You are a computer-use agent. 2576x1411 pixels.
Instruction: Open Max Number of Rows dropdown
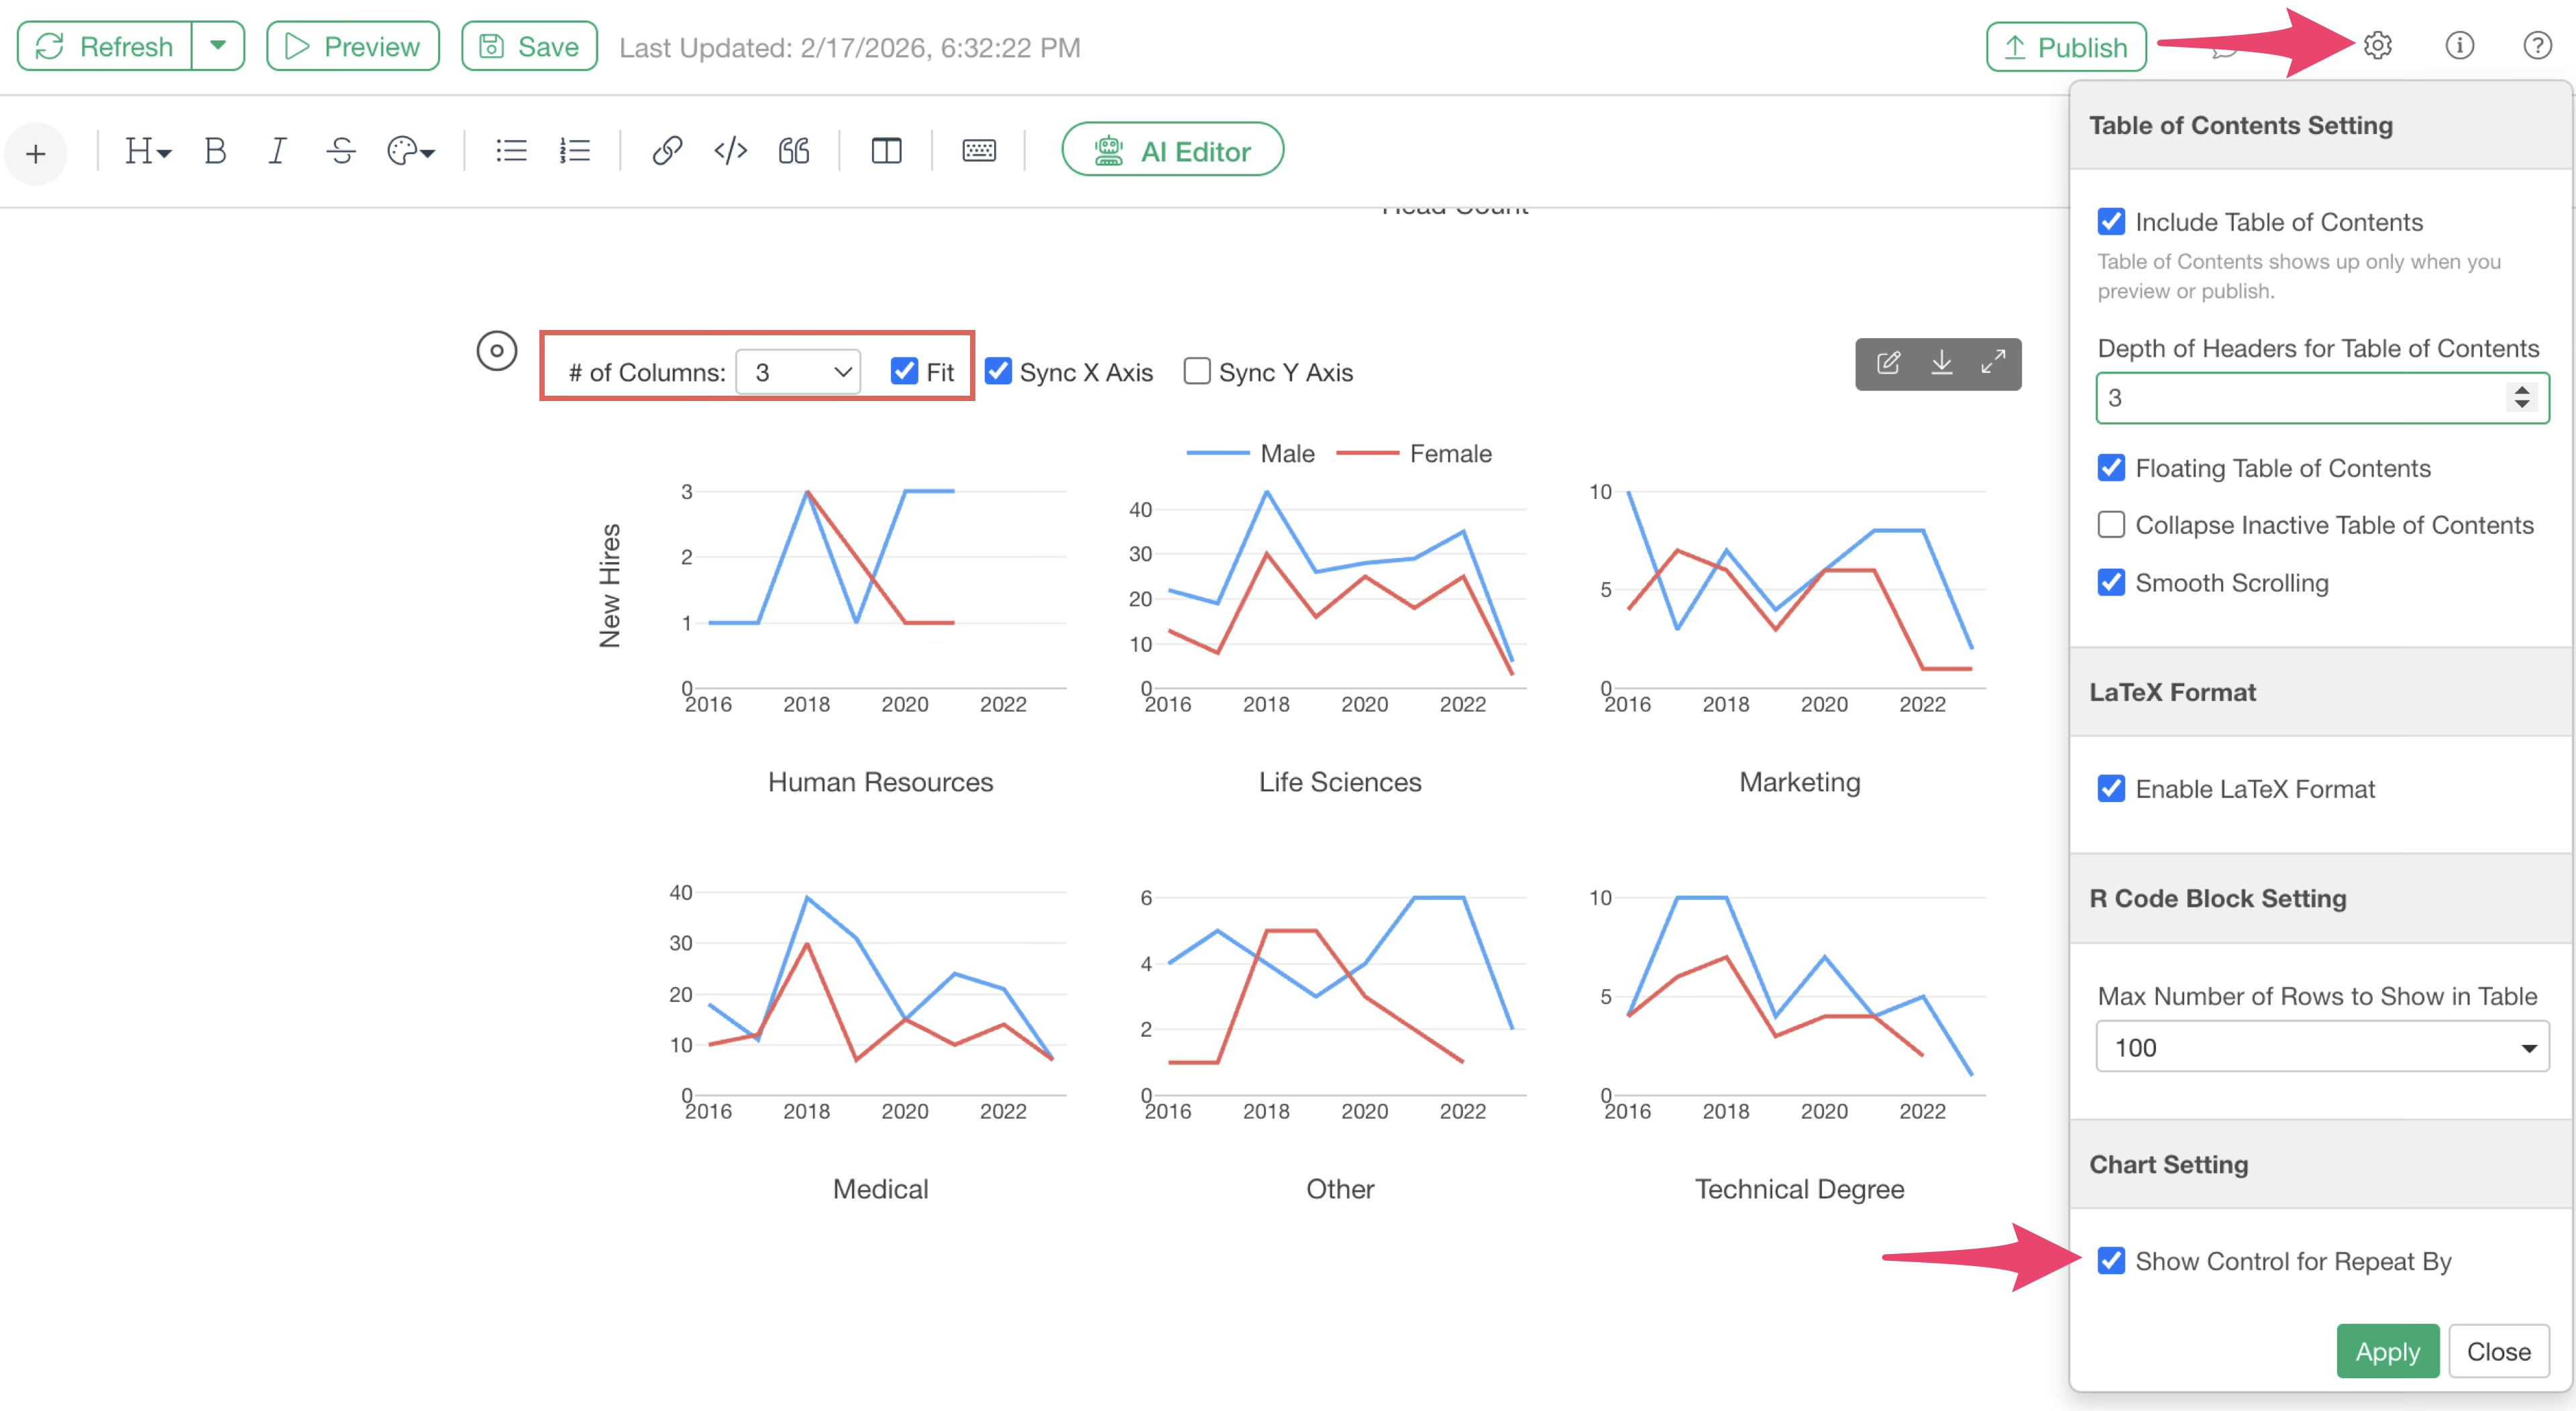point(2321,1047)
